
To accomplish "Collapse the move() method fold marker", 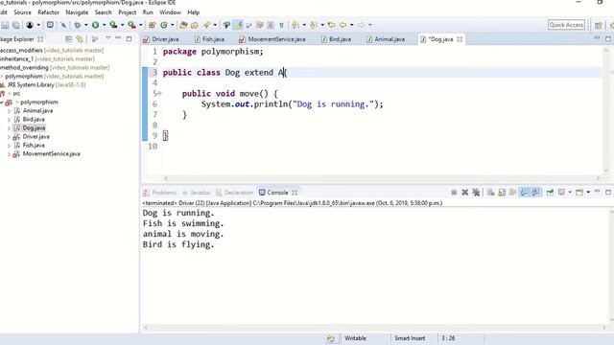I will click(x=159, y=93).
